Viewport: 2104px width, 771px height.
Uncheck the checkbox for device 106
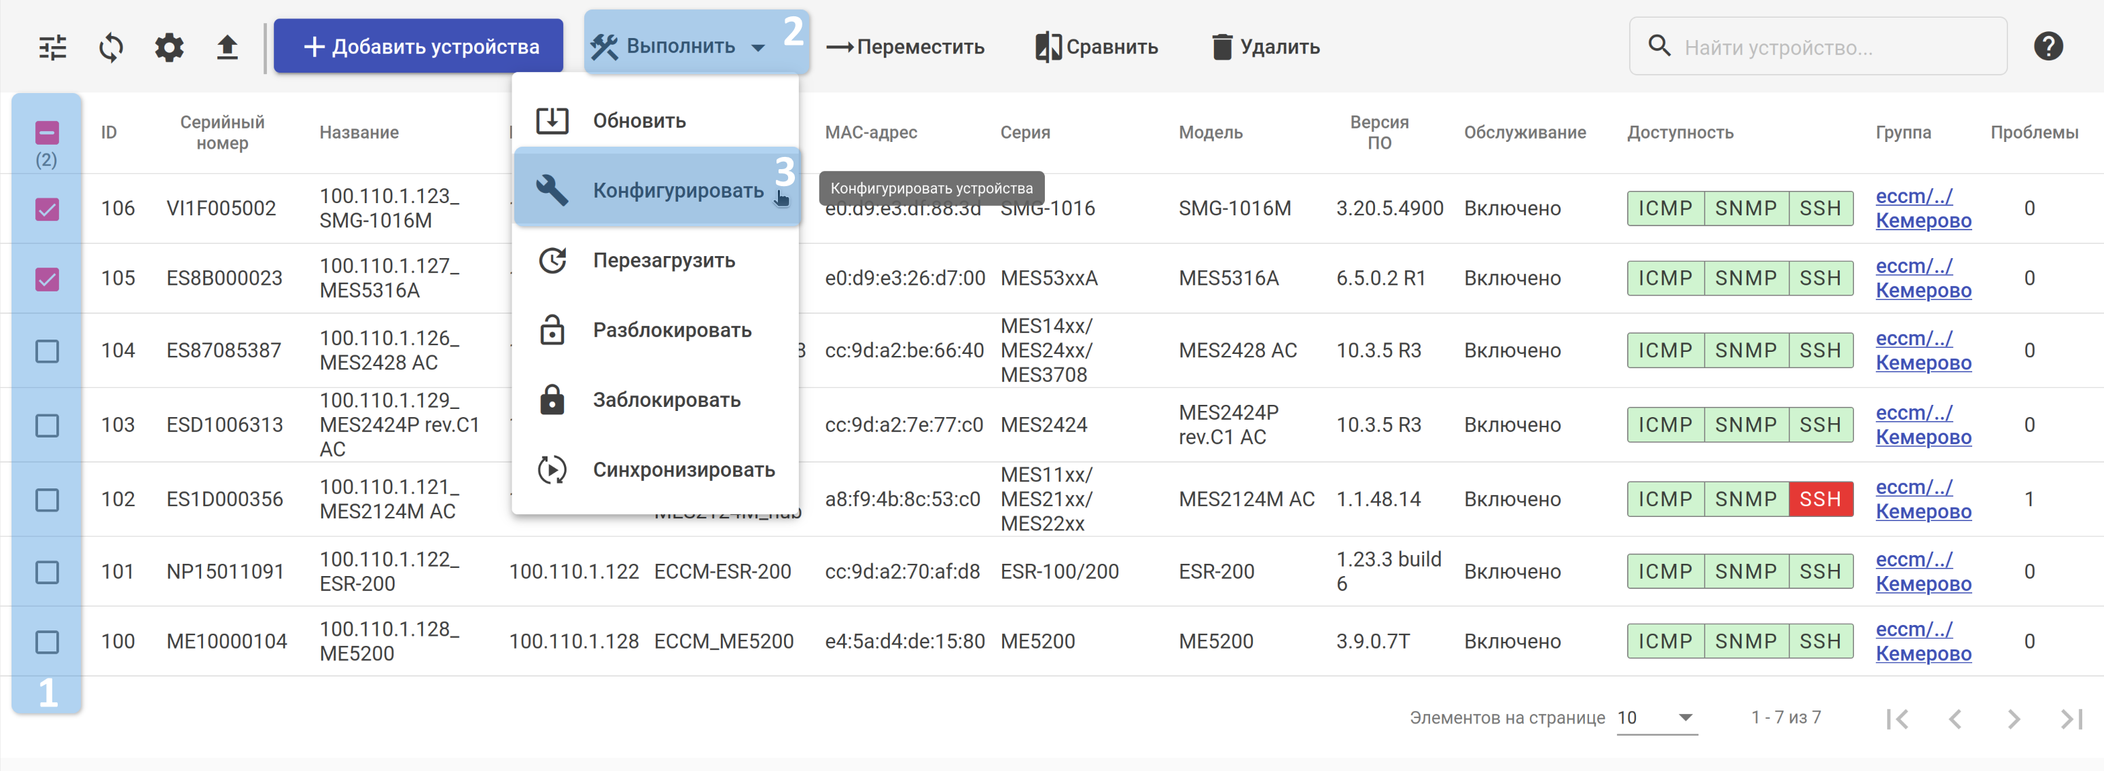pos(48,209)
